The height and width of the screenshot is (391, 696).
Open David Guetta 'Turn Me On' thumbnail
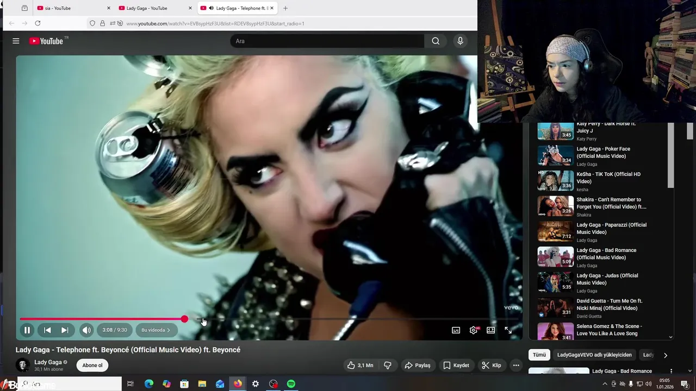tap(555, 308)
